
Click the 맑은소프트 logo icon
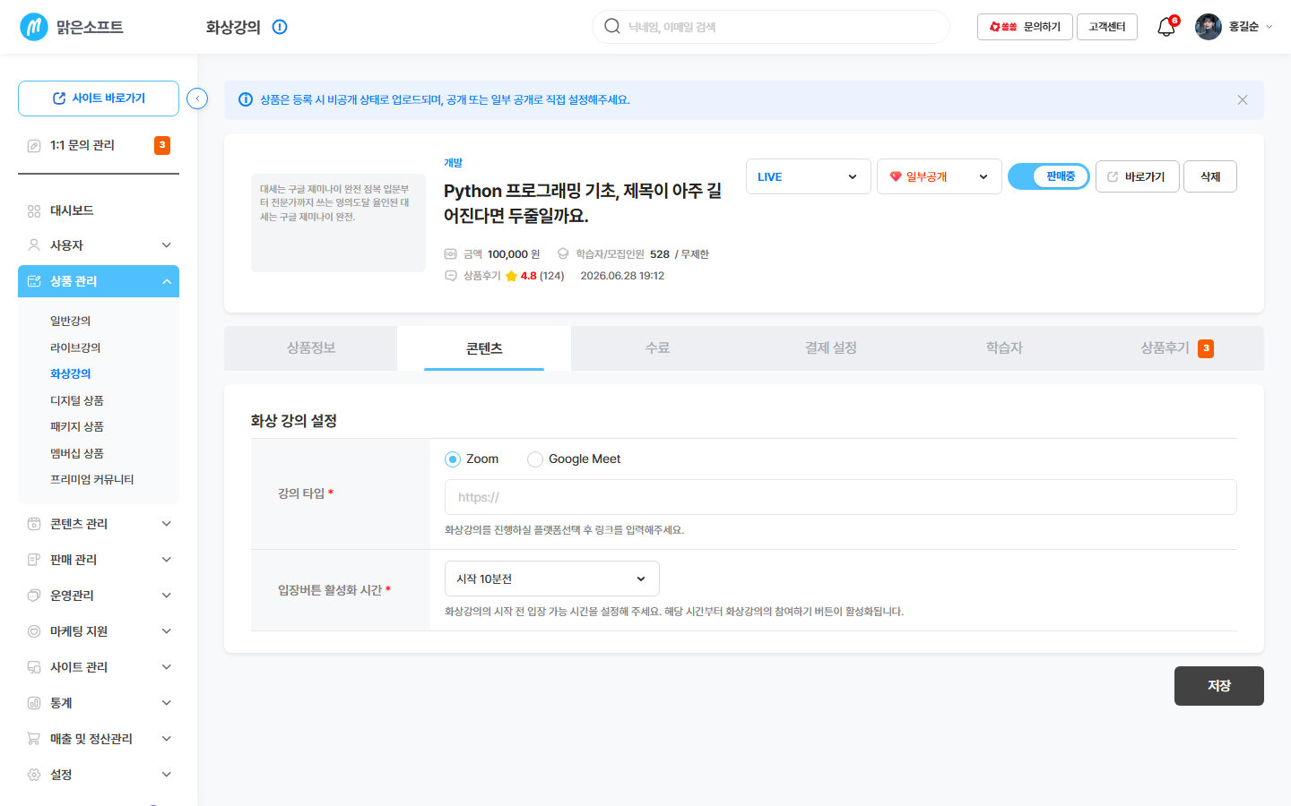coord(34,27)
